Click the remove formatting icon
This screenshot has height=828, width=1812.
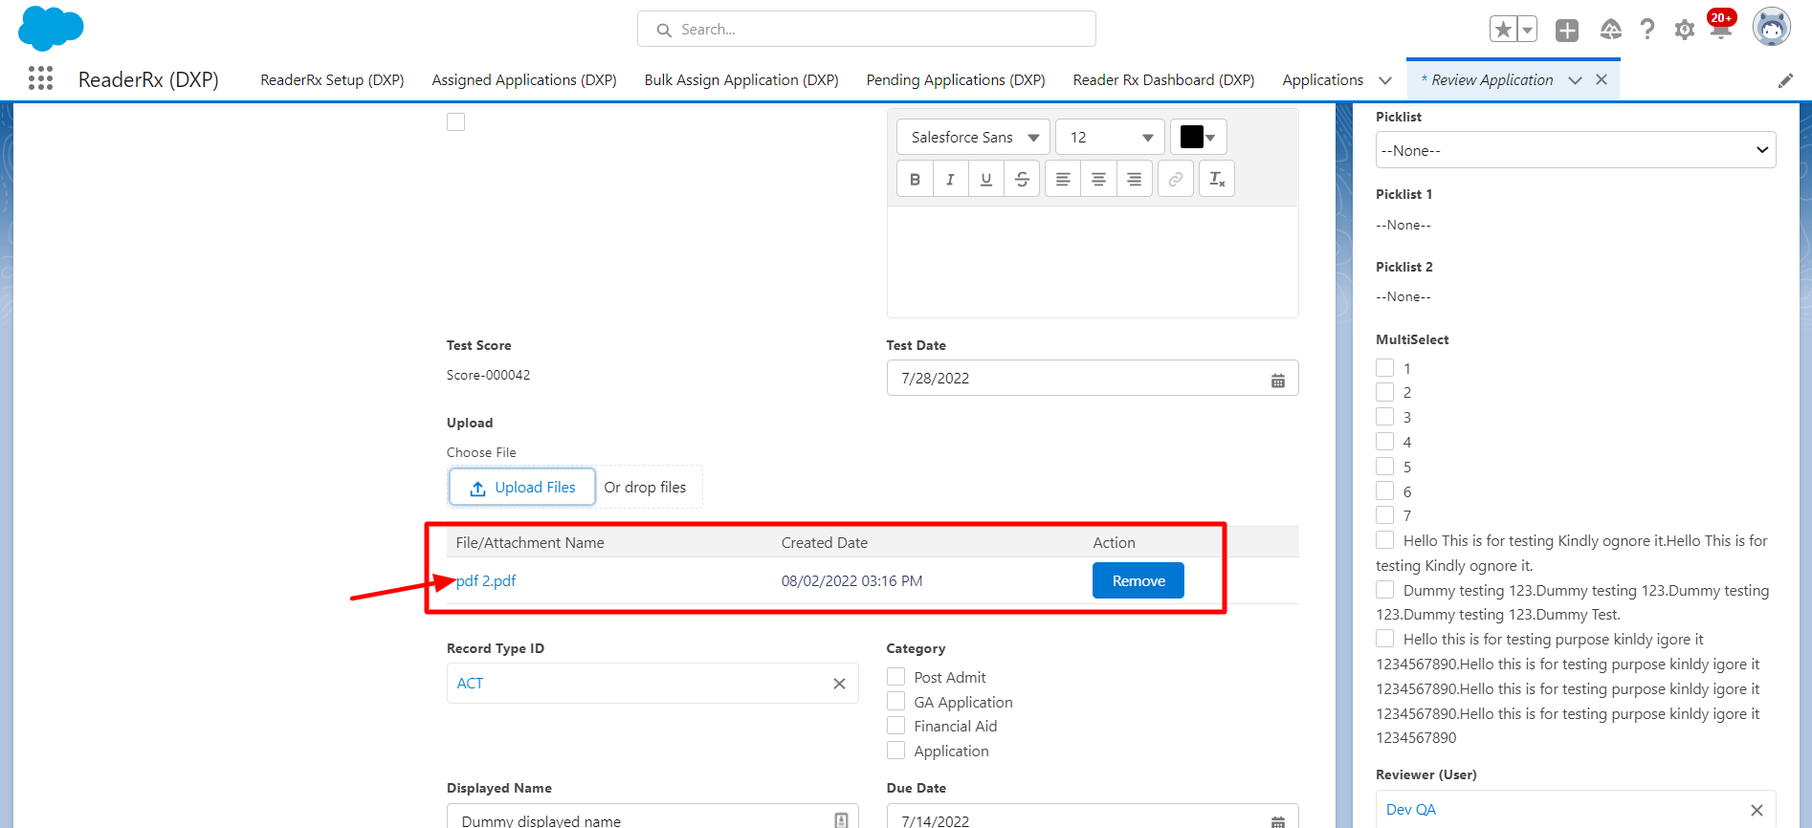[x=1216, y=179]
